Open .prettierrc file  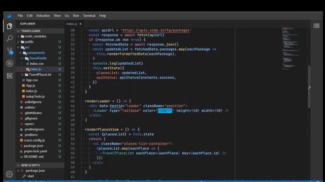pos(40,135)
